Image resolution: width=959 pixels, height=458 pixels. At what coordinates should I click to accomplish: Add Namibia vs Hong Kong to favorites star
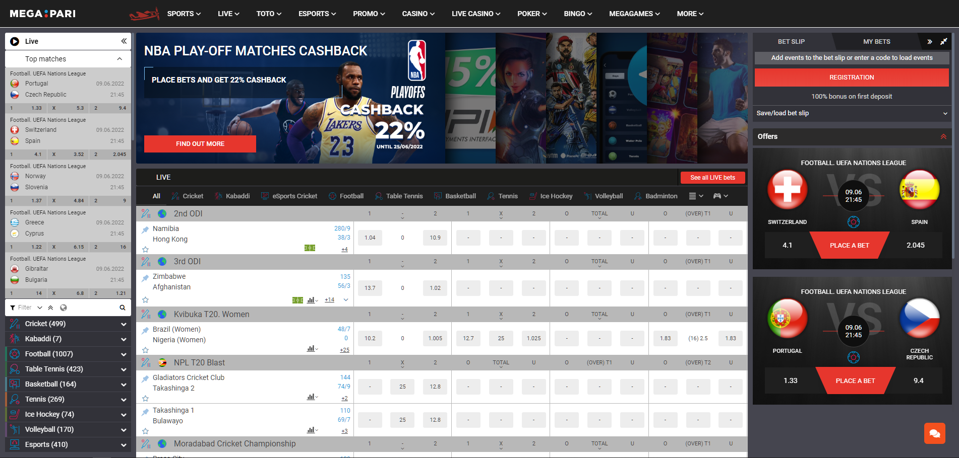point(145,249)
